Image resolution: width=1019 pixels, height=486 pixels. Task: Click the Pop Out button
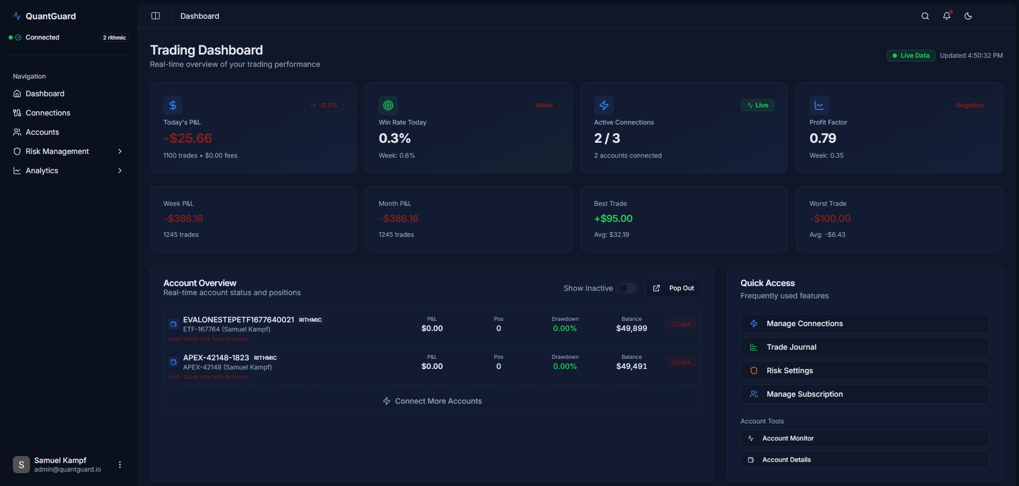point(673,288)
